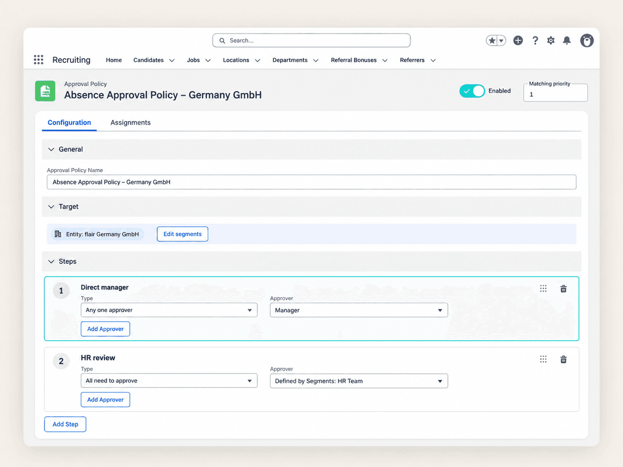Collapse the General section
This screenshot has width=623, height=467.
[x=51, y=149]
